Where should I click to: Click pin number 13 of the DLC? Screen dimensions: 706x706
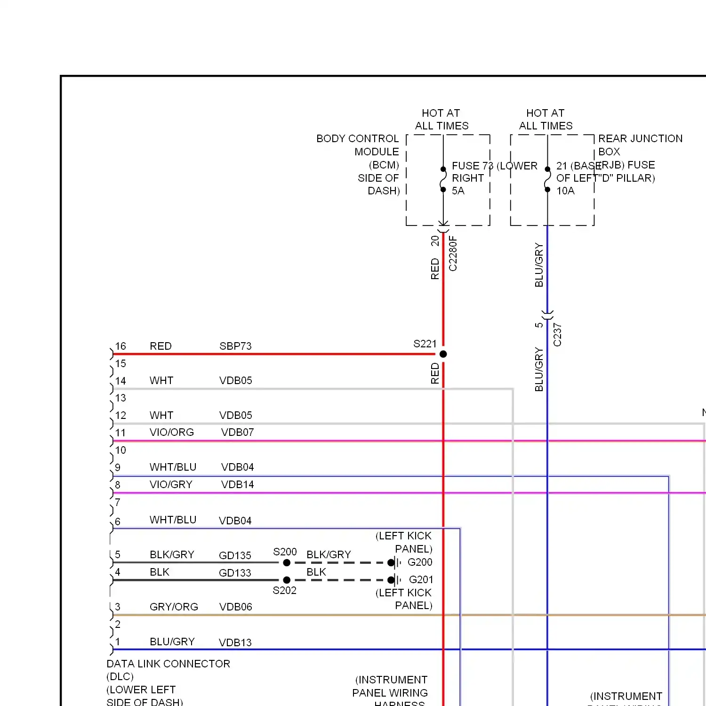click(120, 398)
